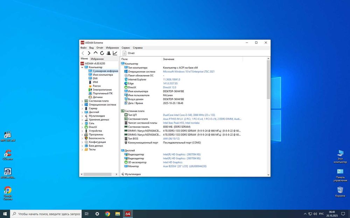Click the AIDA64 taskbar icon
This screenshot has width=350, height=218.
128,214
